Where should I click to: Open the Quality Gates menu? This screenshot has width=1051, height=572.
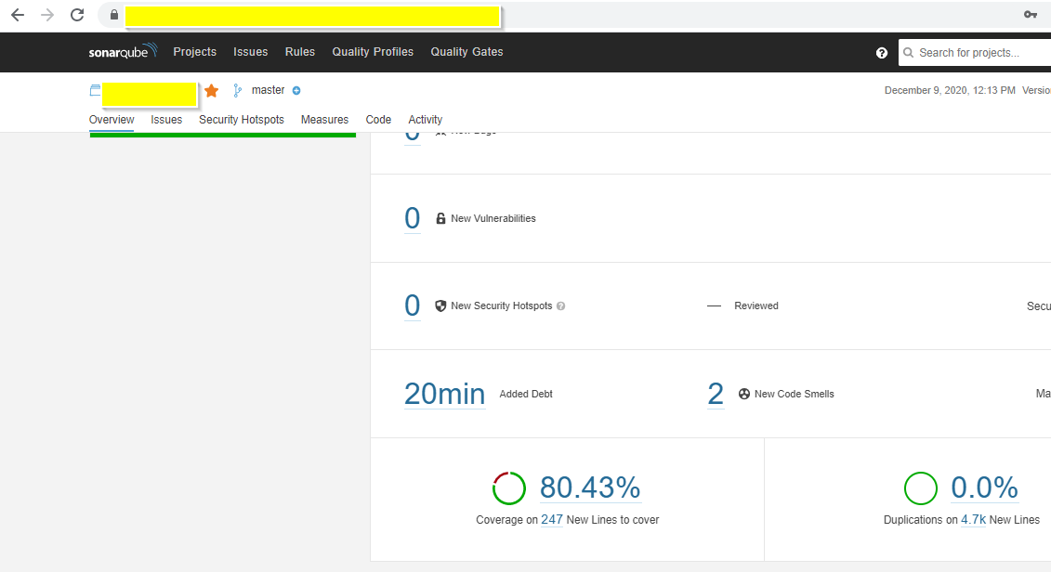pyautogui.click(x=466, y=52)
